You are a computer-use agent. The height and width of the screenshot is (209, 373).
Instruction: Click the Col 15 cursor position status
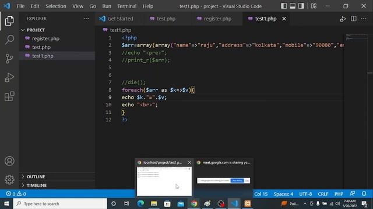pyautogui.click(x=261, y=194)
